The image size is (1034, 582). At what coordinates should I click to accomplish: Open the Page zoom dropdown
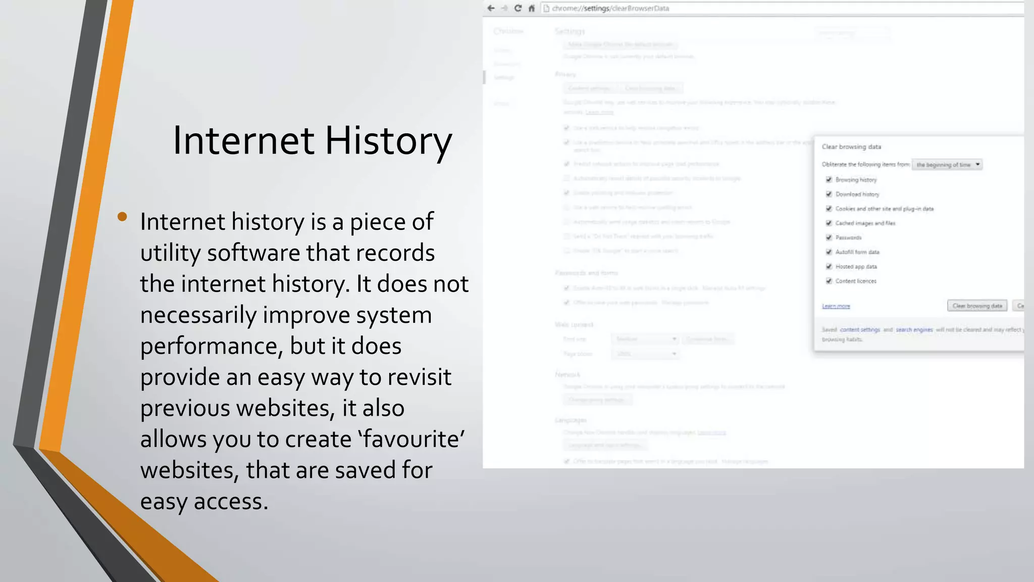click(645, 354)
